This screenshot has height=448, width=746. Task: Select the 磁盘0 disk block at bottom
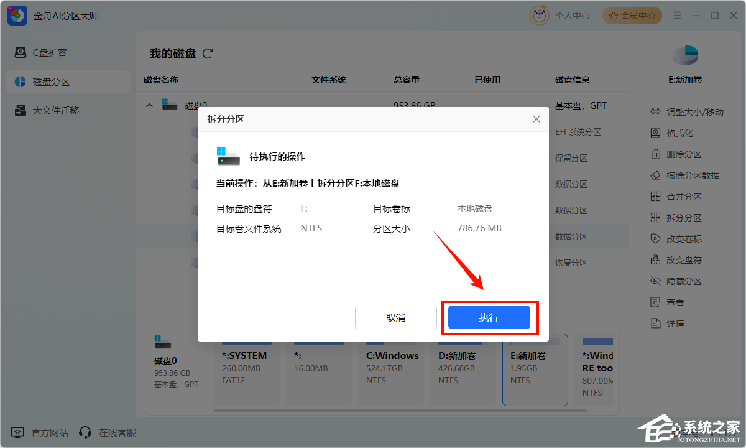click(177, 370)
